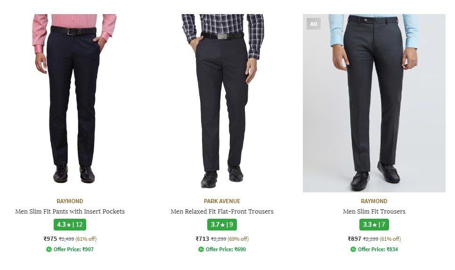Open the blue shirt Raymond trousers image

click(374, 103)
